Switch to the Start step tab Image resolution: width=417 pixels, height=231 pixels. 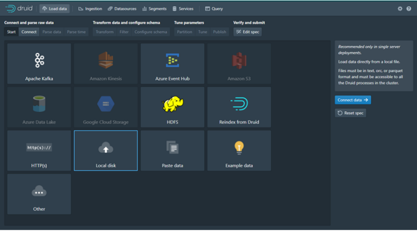(11, 32)
